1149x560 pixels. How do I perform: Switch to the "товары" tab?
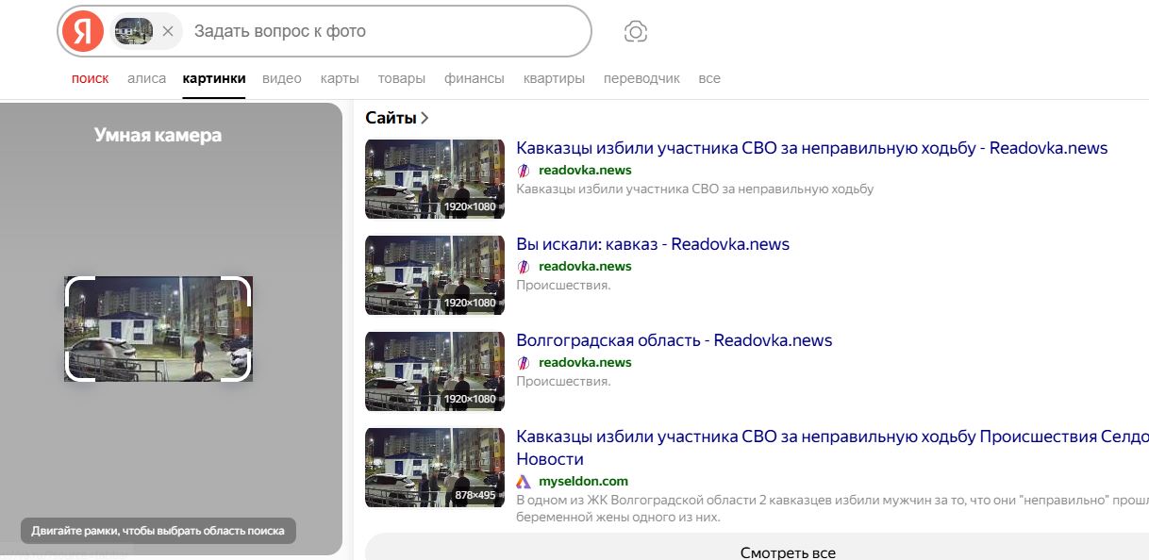[x=402, y=78]
